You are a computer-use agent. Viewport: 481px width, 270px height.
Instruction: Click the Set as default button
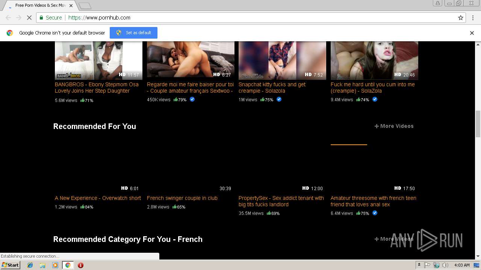point(133,33)
